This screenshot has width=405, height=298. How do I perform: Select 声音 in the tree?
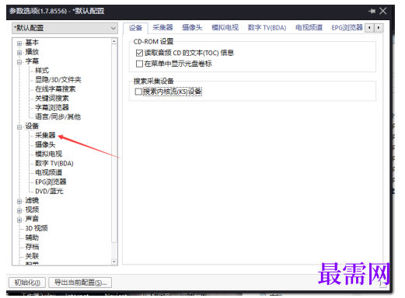(32, 219)
